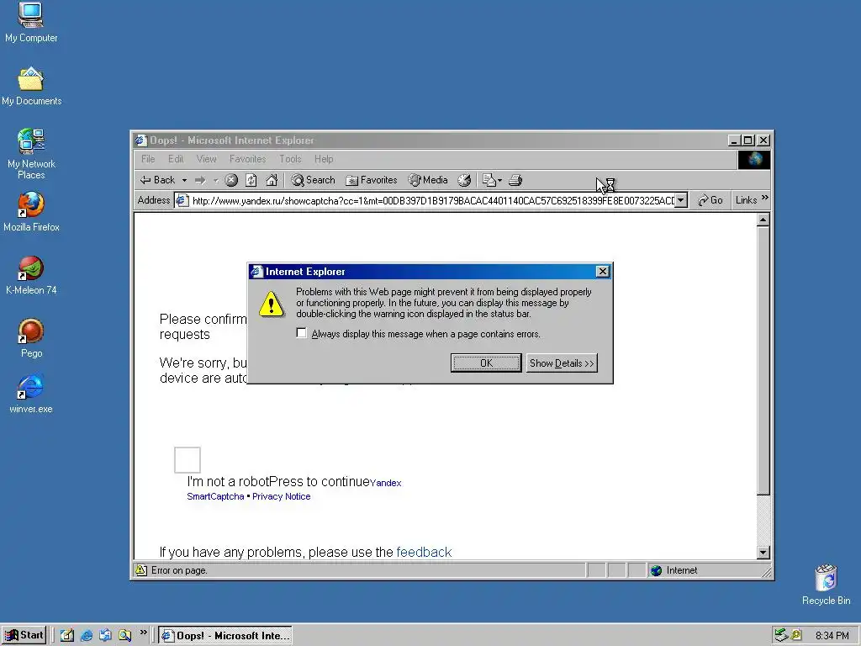The width and height of the screenshot is (861, 646).
Task: Open the Forward history dropdown arrow
Action: pos(216,180)
